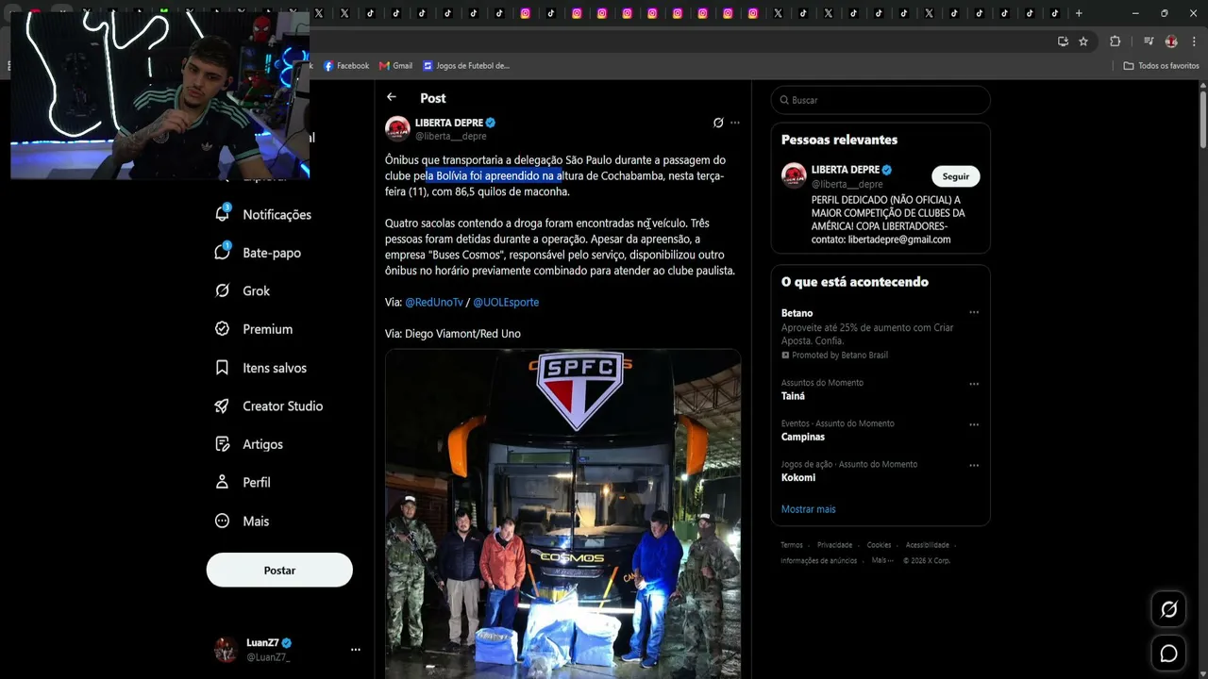Viewport: 1208px width, 679px height.
Task: Open more options for Betano promotion
Action: point(974,313)
